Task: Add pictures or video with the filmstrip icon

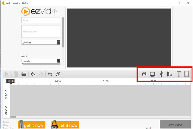Action: coord(187,74)
